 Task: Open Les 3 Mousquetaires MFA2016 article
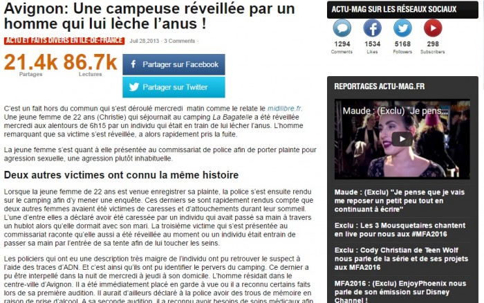coord(400,230)
